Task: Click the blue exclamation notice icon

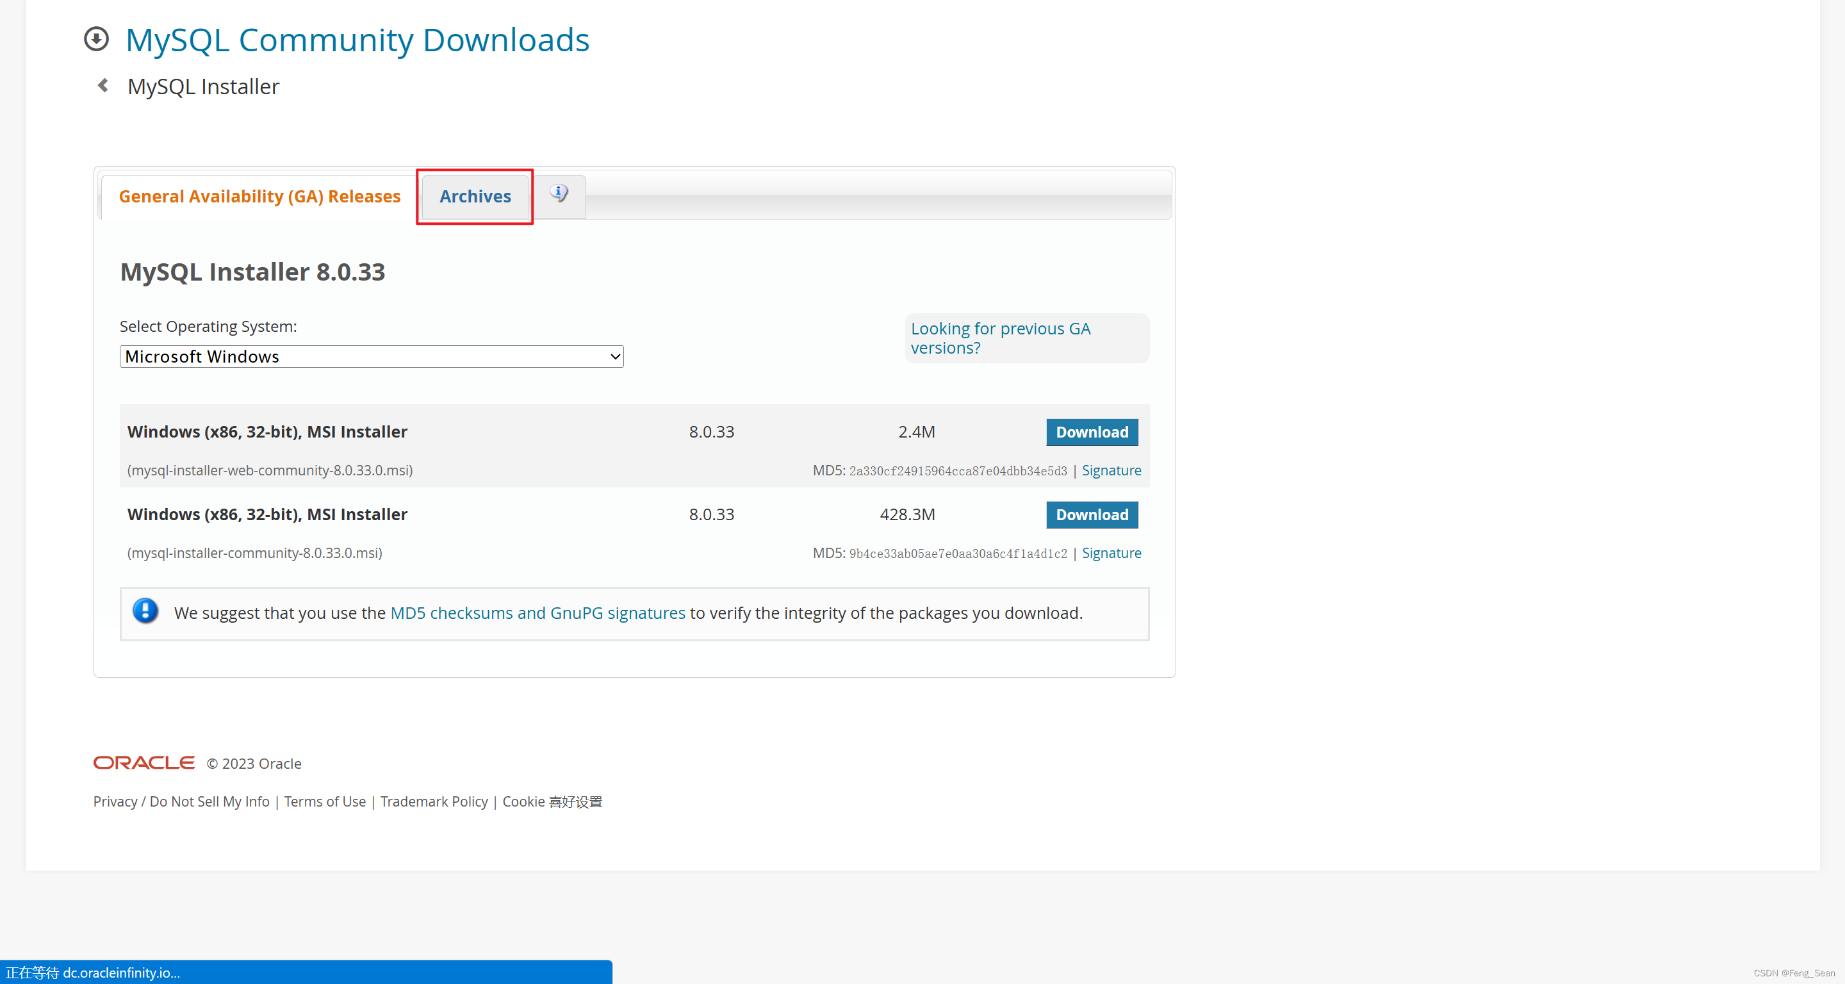Action: (145, 611)
